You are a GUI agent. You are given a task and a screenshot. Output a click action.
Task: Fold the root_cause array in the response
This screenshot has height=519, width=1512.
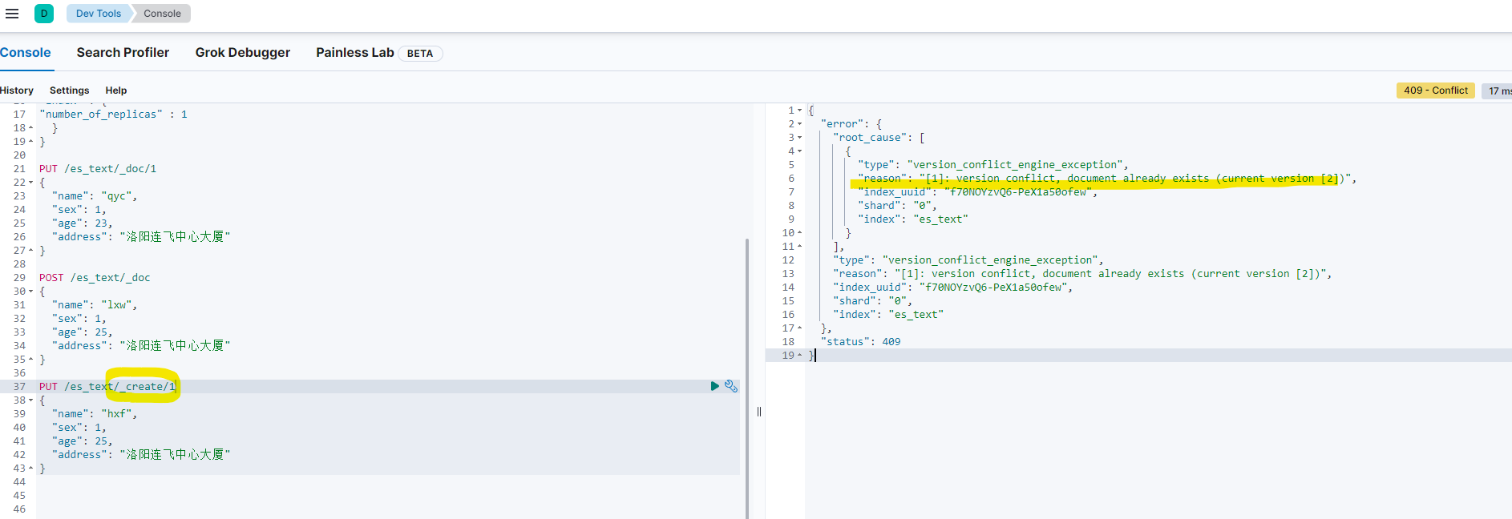[x=799, y=138]
